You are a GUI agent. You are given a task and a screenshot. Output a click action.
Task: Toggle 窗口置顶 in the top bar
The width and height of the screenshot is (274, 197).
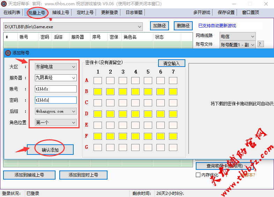click(x=251, y=13)
